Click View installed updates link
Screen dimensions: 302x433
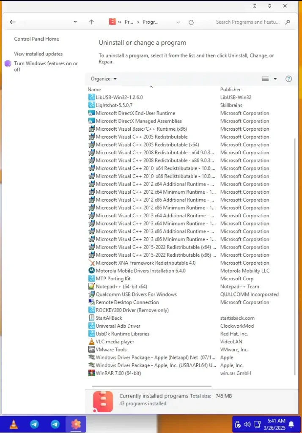[38, 54]
